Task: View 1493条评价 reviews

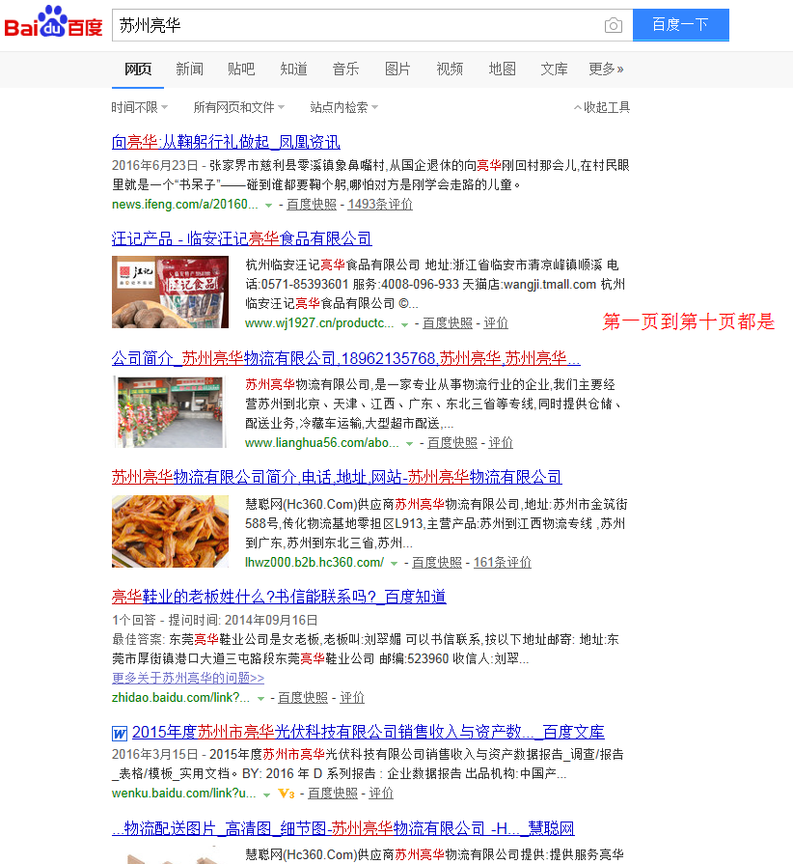Action: tap(380, 205)
